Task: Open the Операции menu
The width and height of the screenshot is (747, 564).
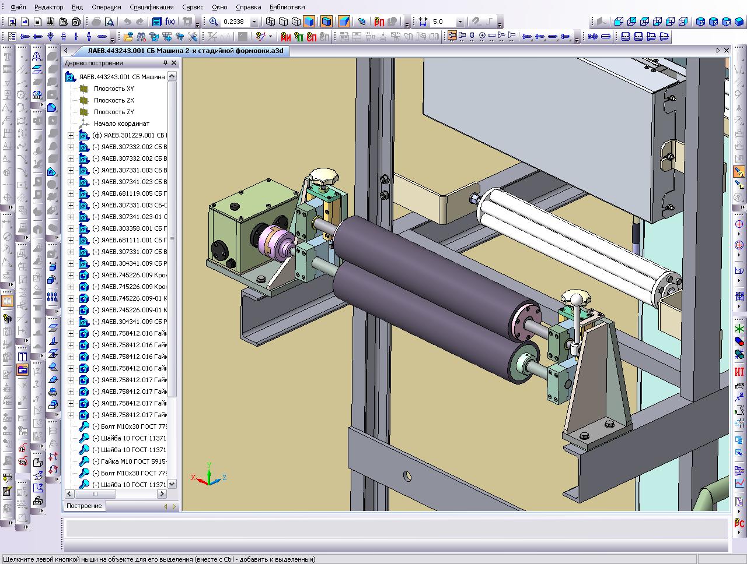Action: [x=106, y=7]
